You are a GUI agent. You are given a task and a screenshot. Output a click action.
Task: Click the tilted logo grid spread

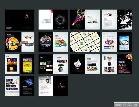(85, 42)
